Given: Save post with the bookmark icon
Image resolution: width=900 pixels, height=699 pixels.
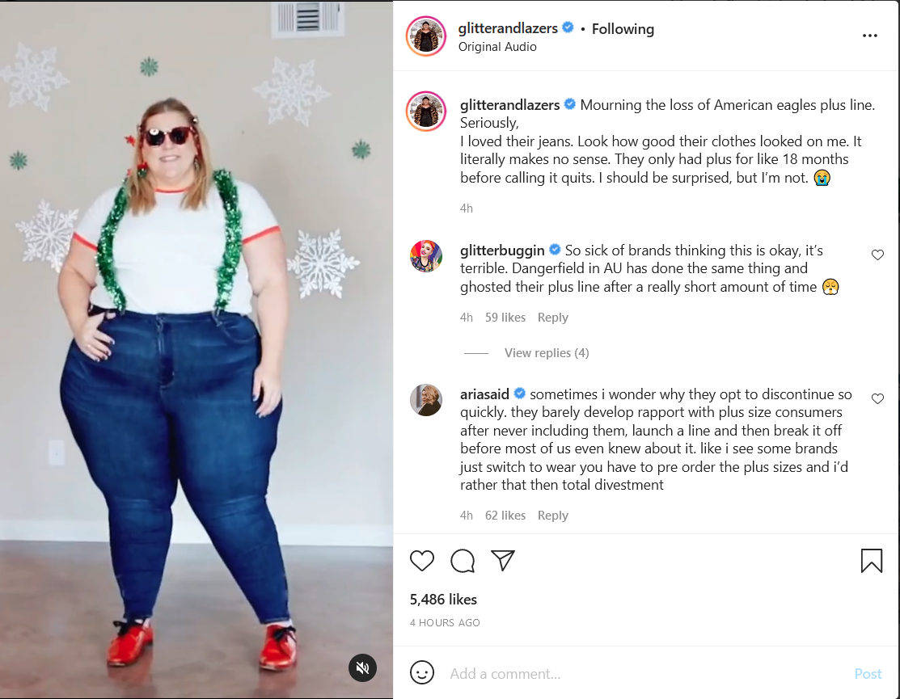Looking at the screenshot, I should point(872,561).
